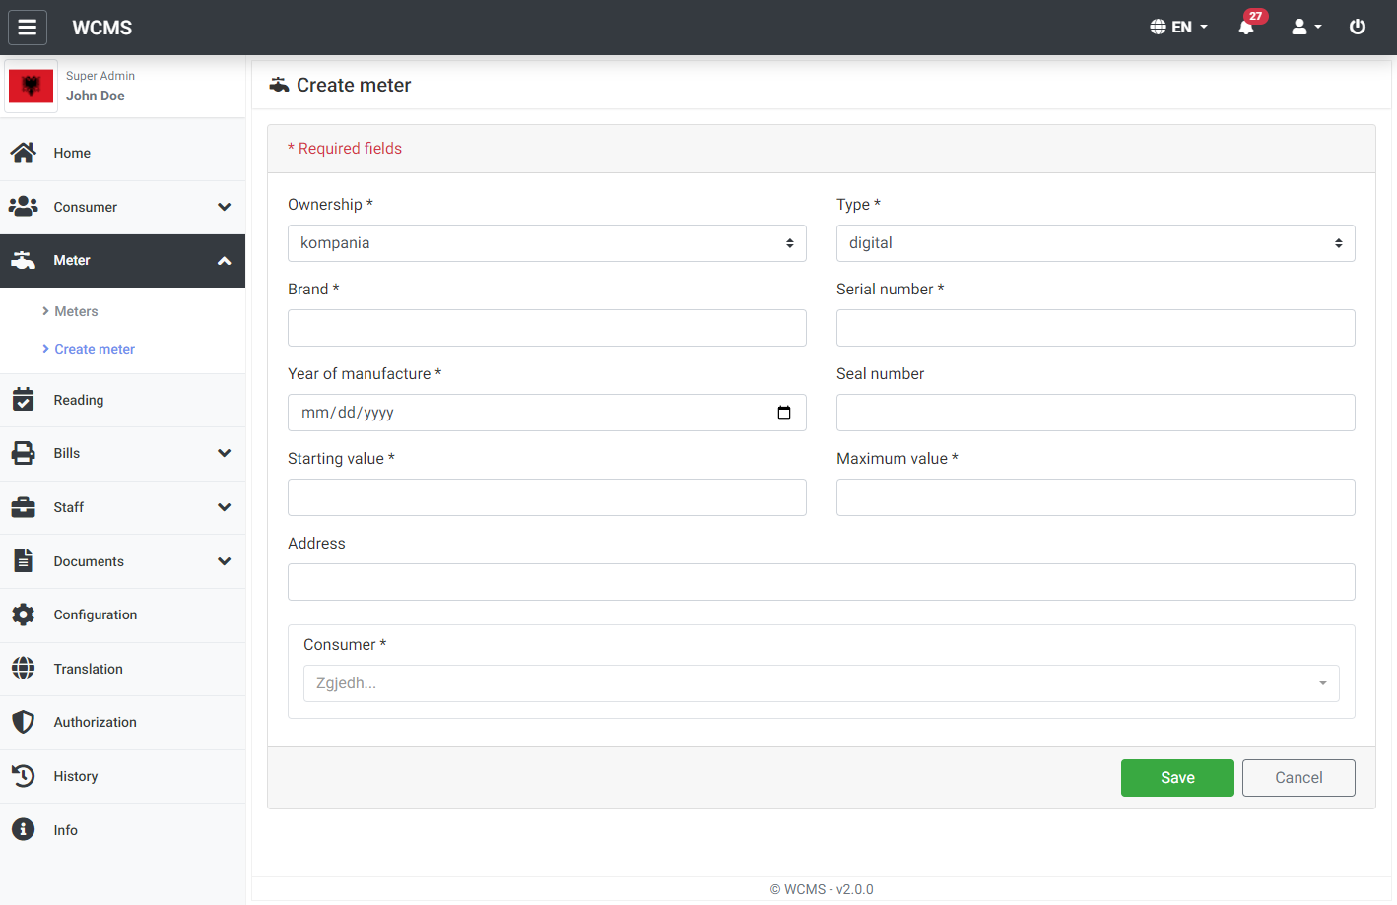Click the Home house icon

pyautogui.click(x=24, y=153)
